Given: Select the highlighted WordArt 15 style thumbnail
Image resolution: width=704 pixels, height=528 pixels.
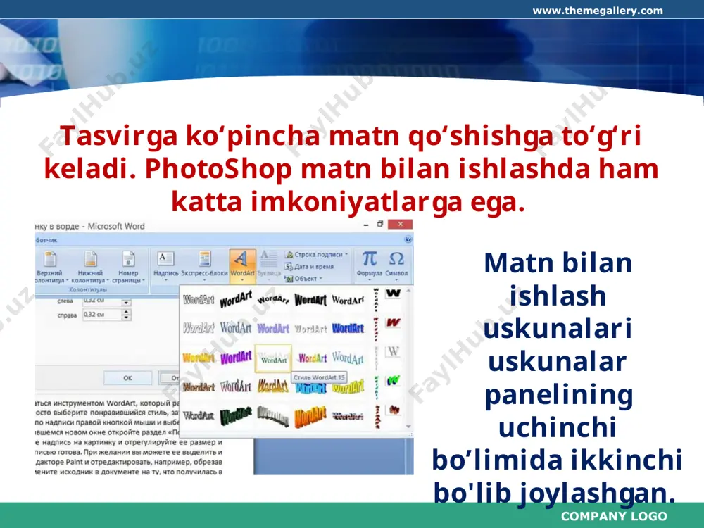Looking at the screenshot, I should pyautogui.click(x=273, y=358).
